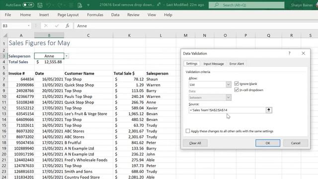Toggle the In-cell dropdown checkbox

coord(237,89)
